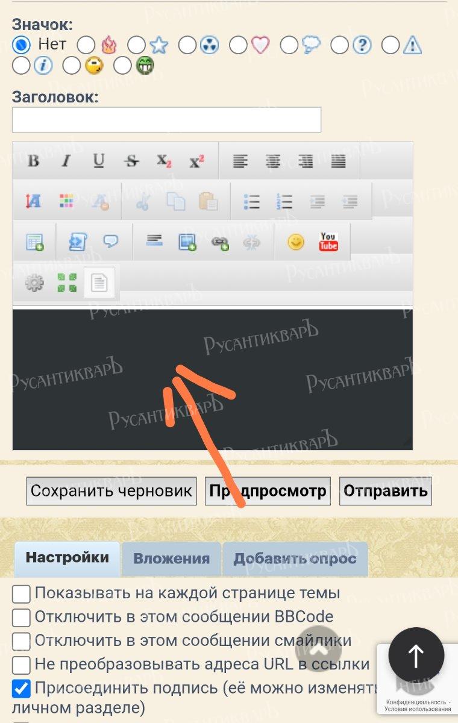Image resolution: width=458 pixels, height=723 pixels.
Task: Open the font size dropdown
Action: 34,202
